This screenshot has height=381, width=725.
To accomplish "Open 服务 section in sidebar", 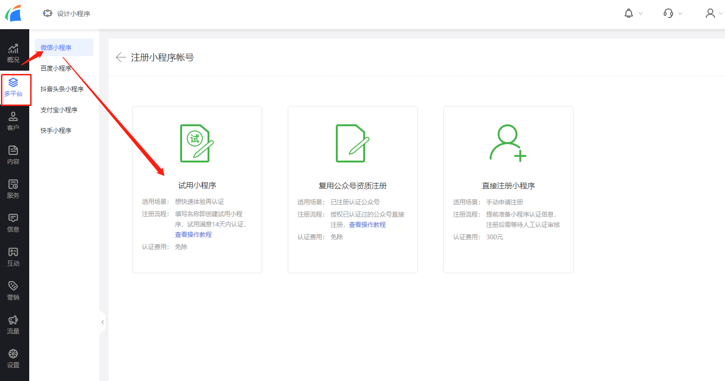I will [13, 189].
